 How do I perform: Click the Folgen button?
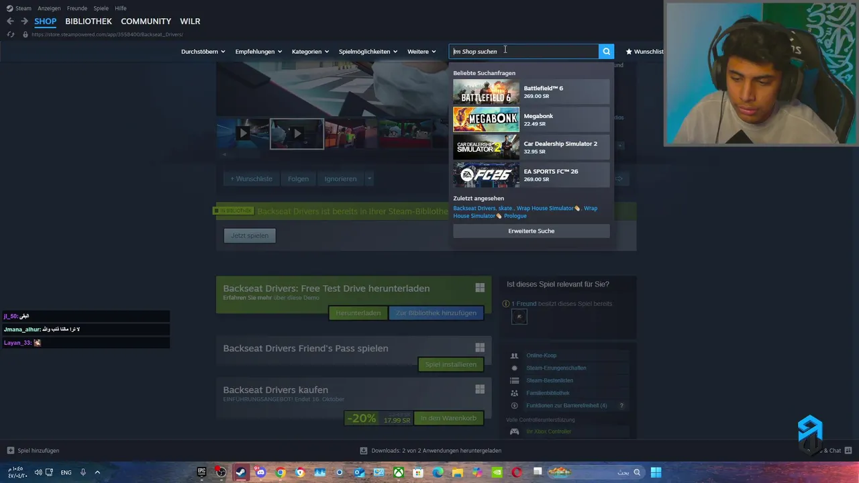click(298, 178)
